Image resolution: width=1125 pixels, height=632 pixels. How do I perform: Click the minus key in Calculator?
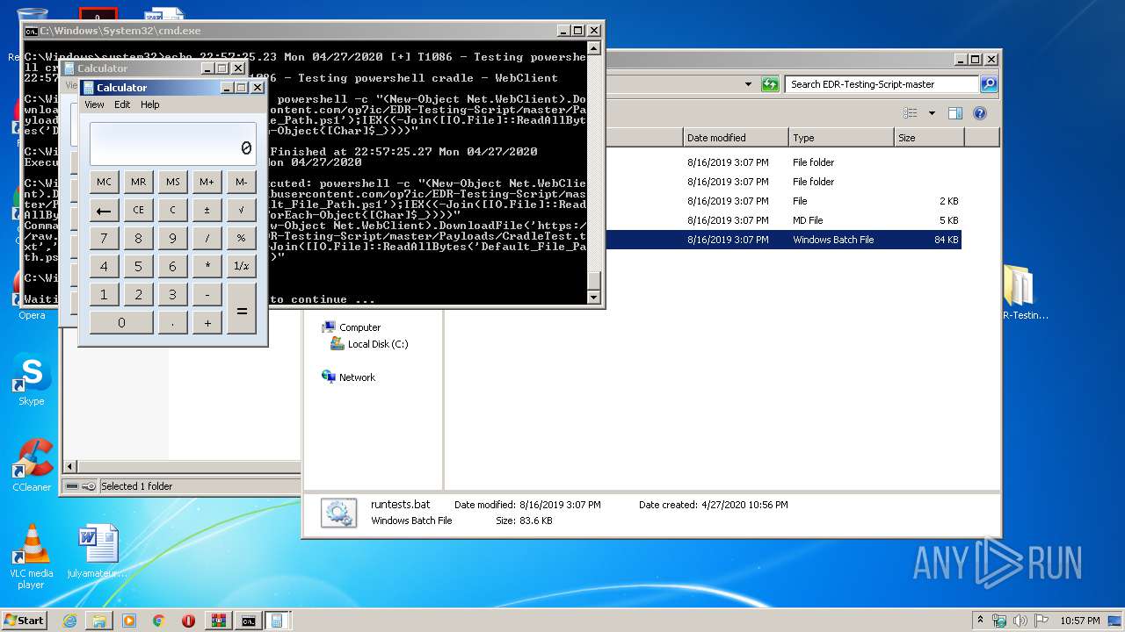point(207,294)
